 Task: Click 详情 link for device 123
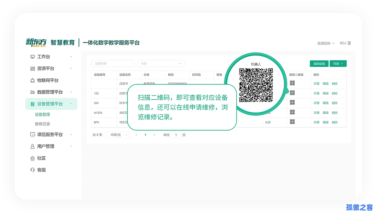(x=316, y=93)
